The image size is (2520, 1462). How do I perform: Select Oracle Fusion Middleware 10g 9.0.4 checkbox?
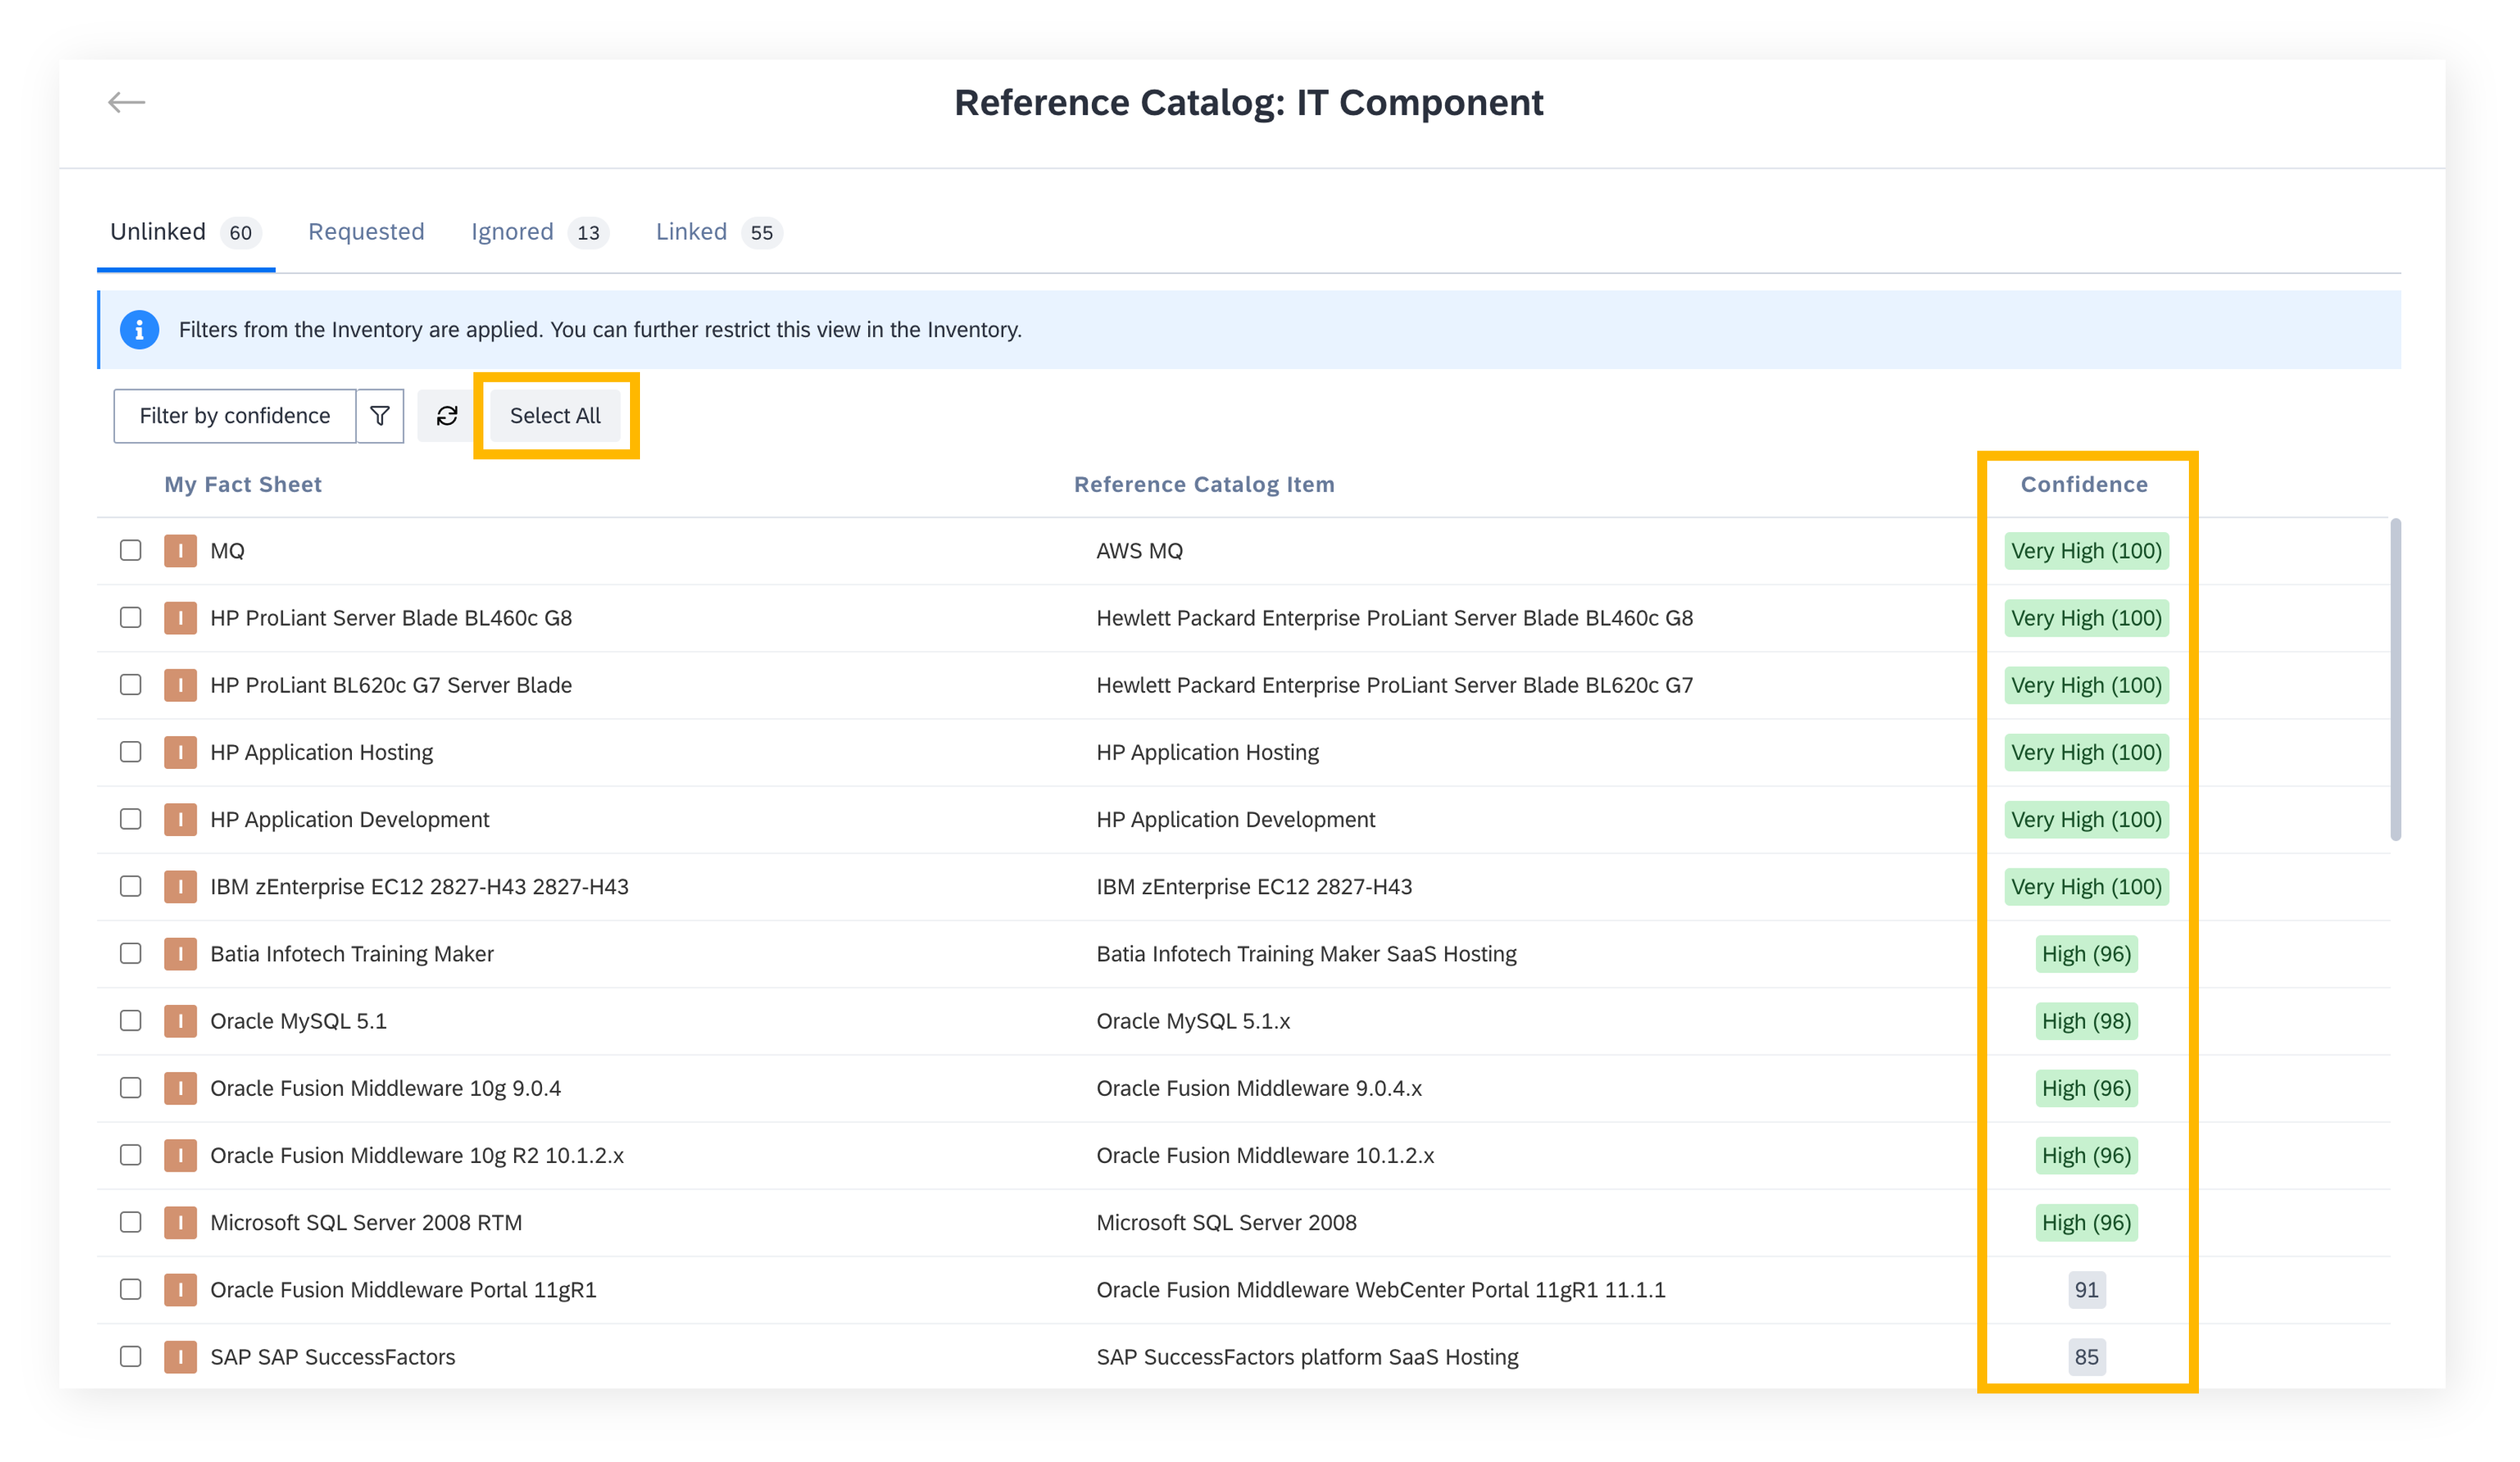tap(131, 1088)
